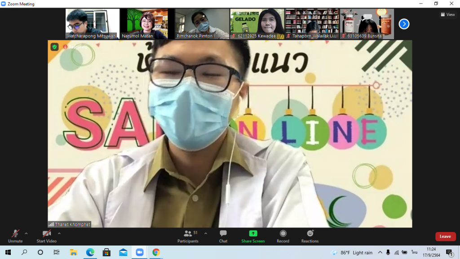
Task: Expand audio options arrow beside Unmute
Action: [26, 233]
